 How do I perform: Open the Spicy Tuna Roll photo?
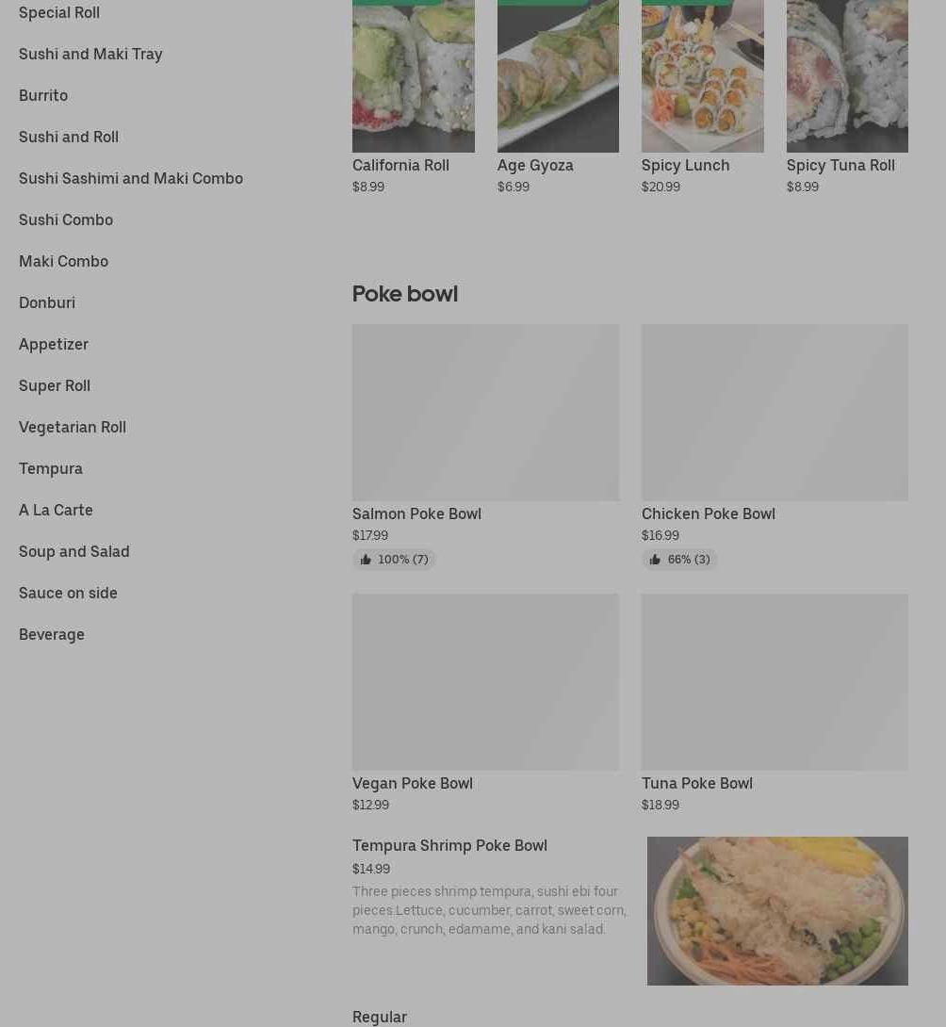click(847, 76)
